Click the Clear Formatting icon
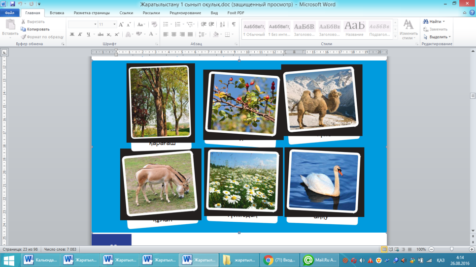 pos(154,24)
